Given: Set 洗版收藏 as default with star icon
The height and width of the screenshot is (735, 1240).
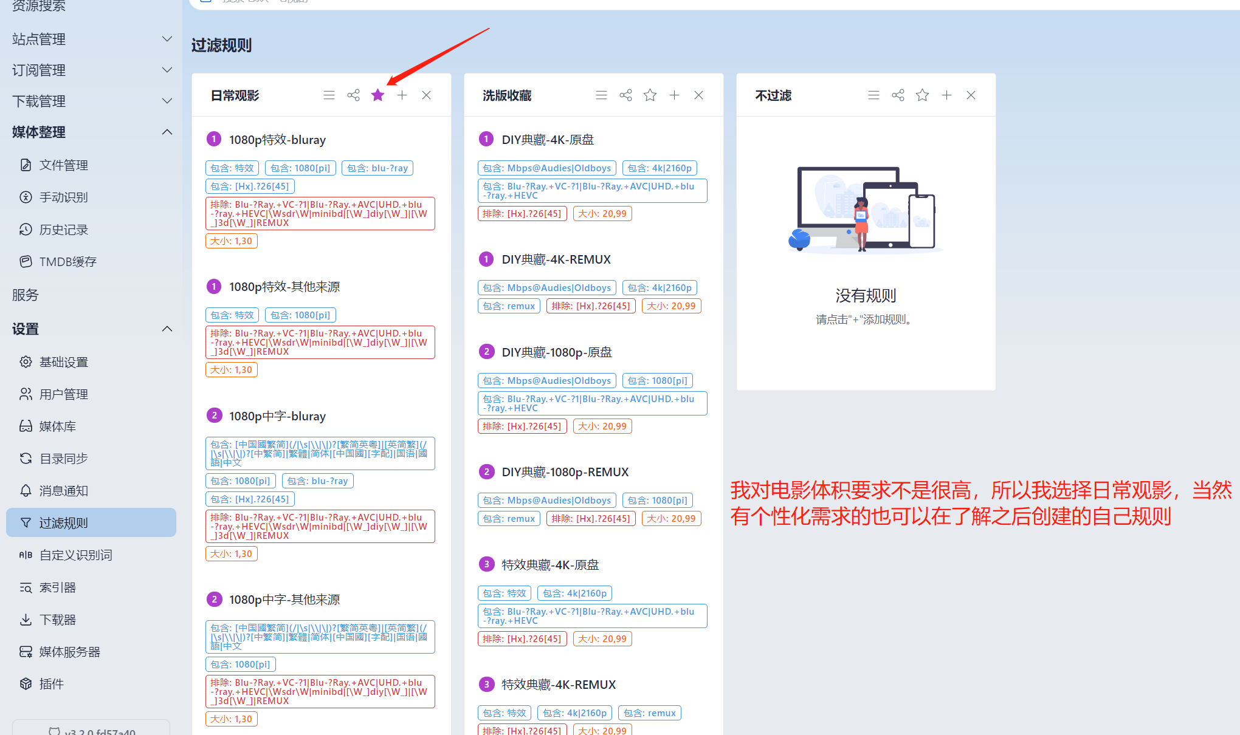Looking at the screenshot, I should tap(650, 95).
